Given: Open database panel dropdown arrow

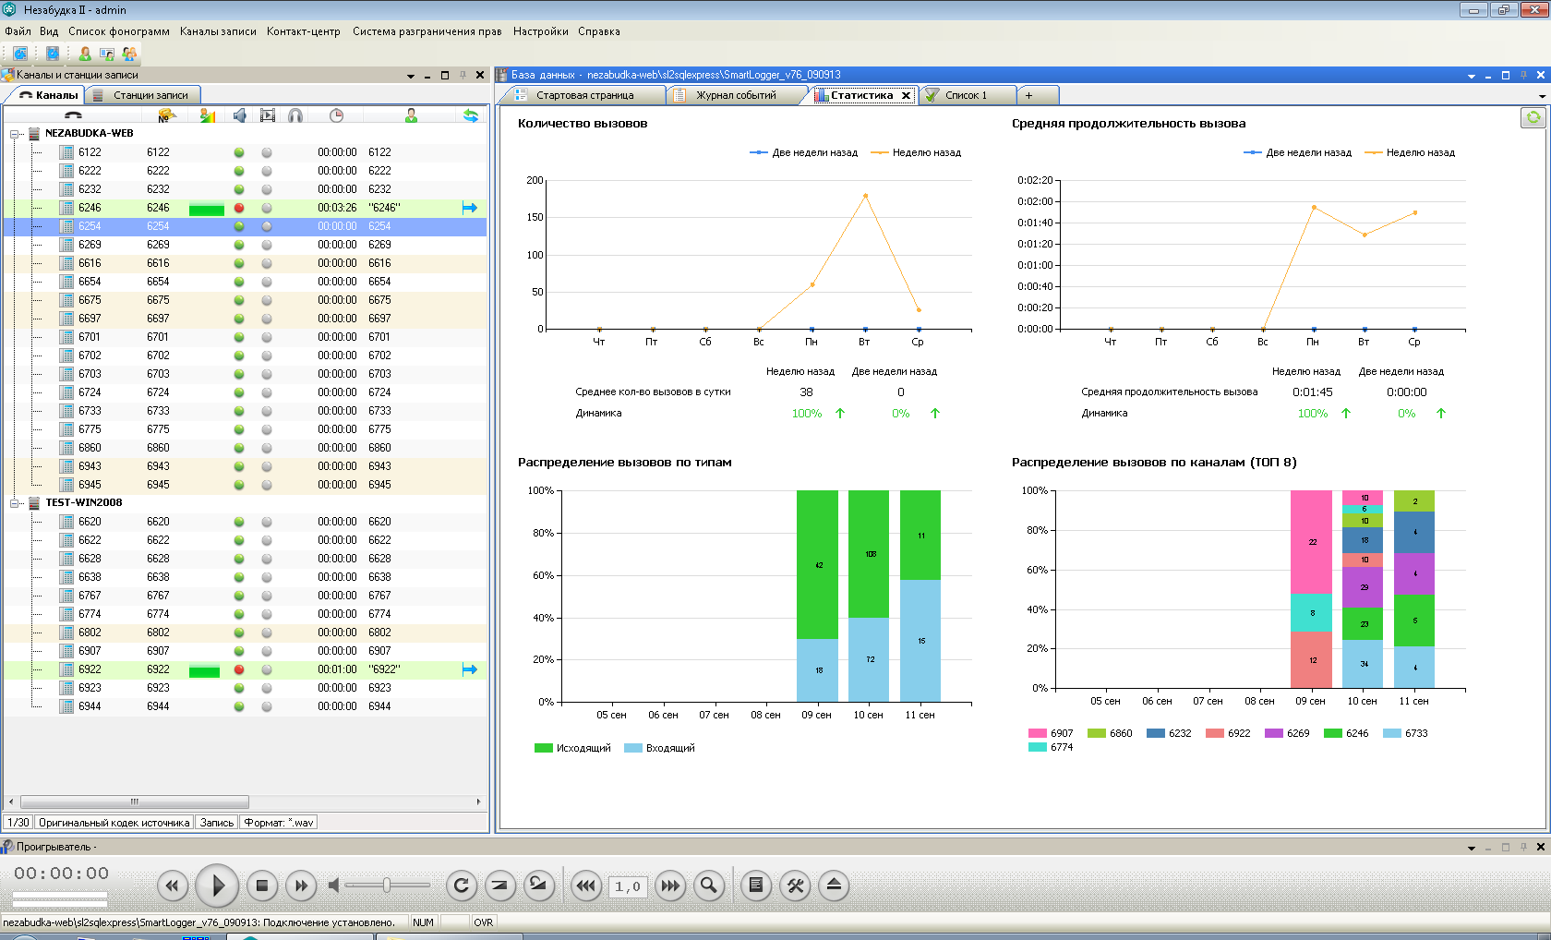Looking at the screenshot, I should pyautogui.click(x=1471, y=76).
